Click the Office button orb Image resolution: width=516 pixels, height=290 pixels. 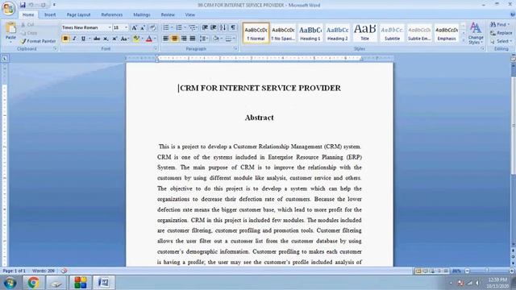click(9, 8)
